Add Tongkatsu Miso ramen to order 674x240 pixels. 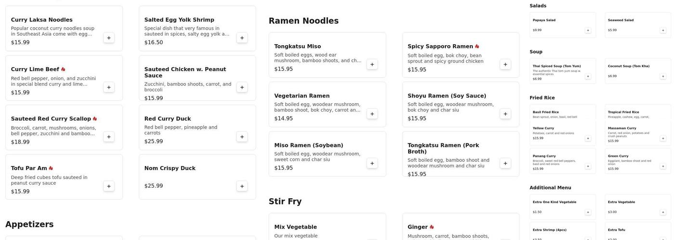pos(372,64)
